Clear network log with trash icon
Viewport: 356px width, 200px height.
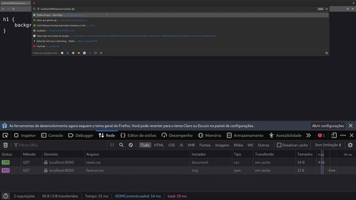click(x=6, y=145)
